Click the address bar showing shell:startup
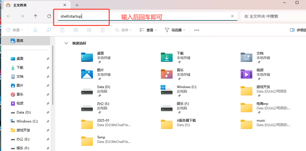The width and height of the screenshot is (306, 151). tap(148, 16)
